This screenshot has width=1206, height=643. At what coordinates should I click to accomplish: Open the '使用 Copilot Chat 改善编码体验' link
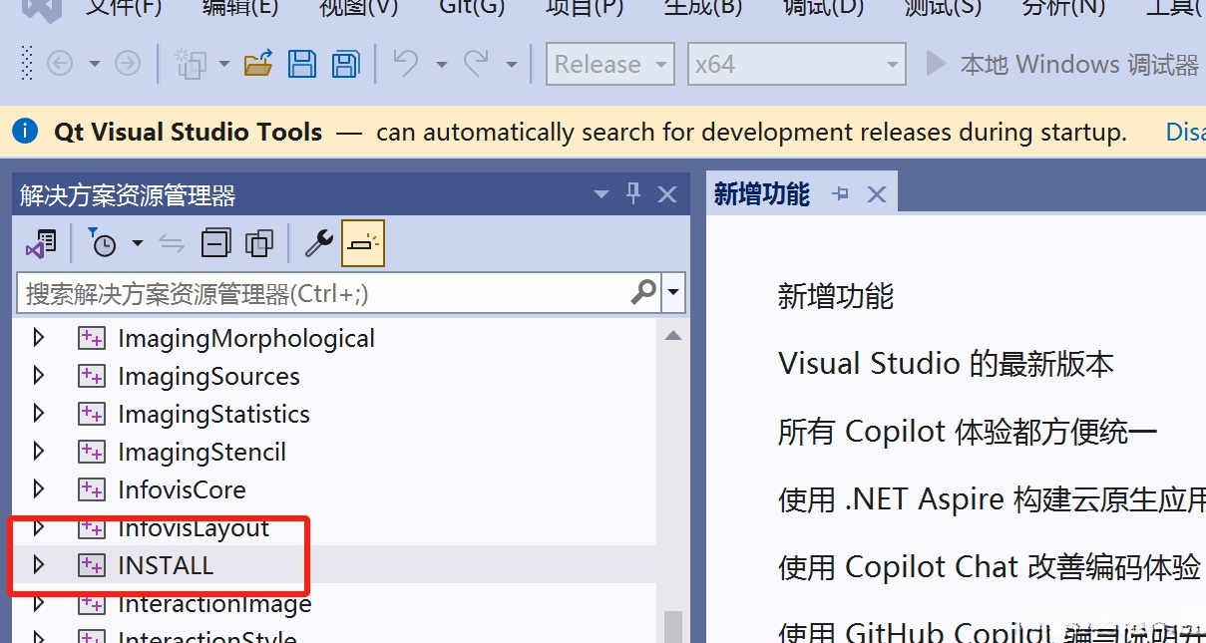click(990, 567)
